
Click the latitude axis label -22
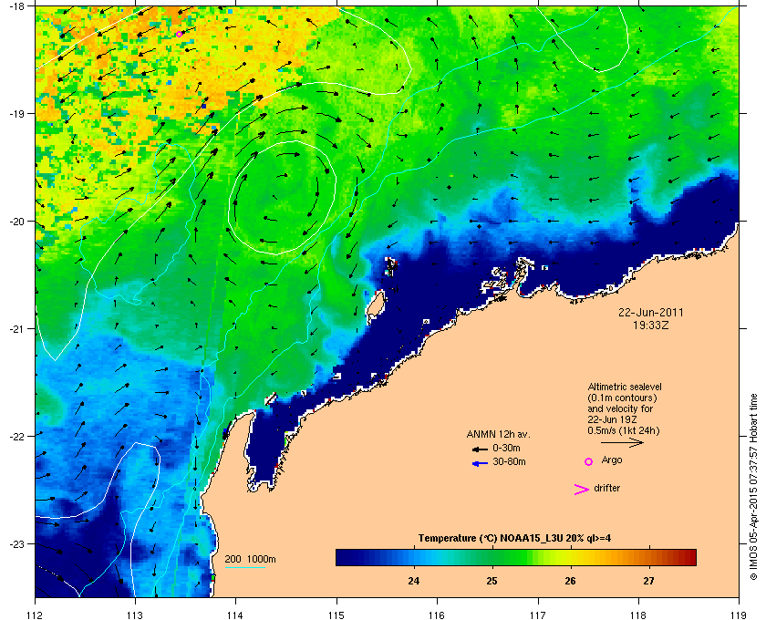16,436
